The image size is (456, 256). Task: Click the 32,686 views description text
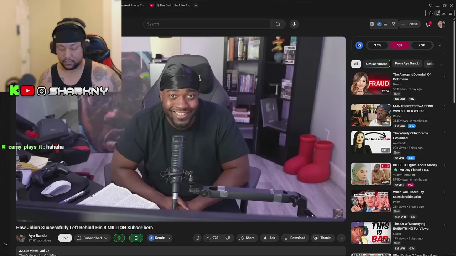point(34,251)
